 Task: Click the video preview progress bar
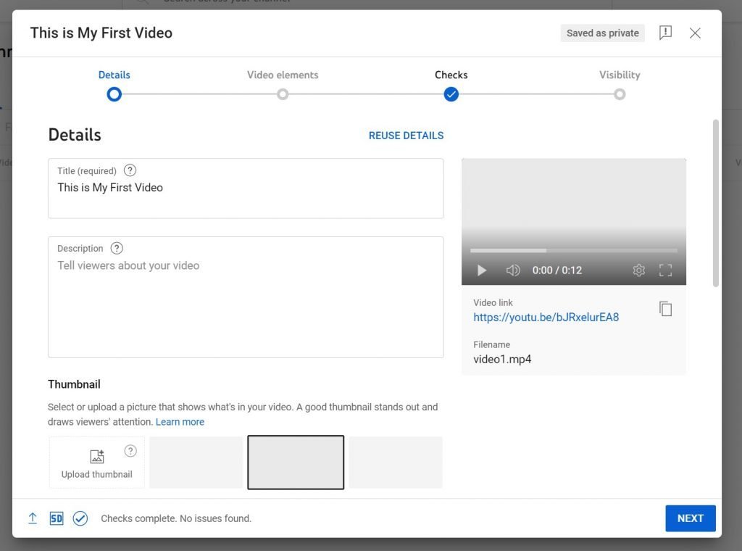point(573,251)
